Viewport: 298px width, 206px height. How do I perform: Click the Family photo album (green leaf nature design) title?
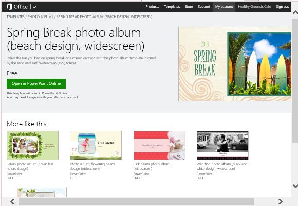coord(30,166)
